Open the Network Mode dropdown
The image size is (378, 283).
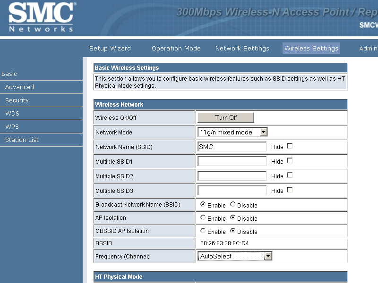pyautogui.click(x=232, y=132)
